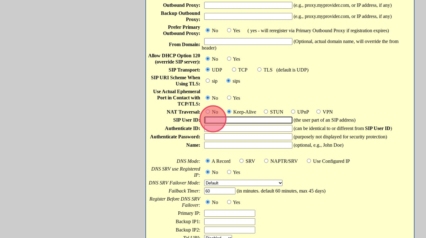Open the Tel URI dropdown
The height and width of the screenshot is (238, 426).
point(218,236)
